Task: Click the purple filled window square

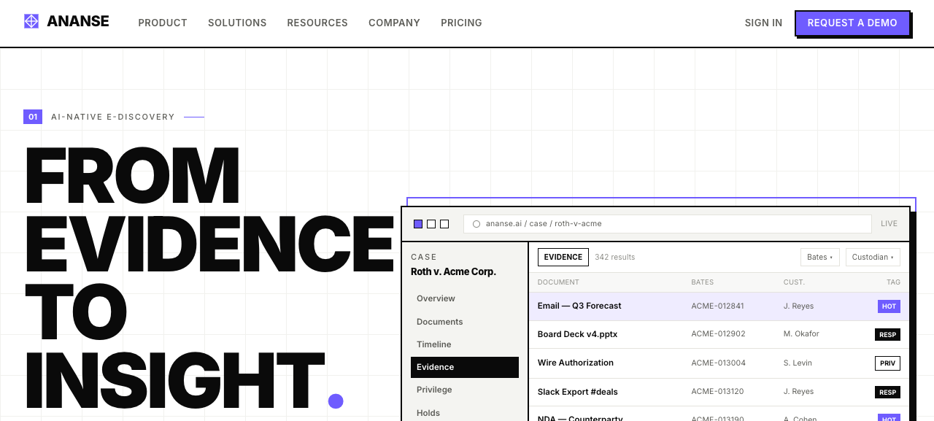Action: [x=418, y=224]
